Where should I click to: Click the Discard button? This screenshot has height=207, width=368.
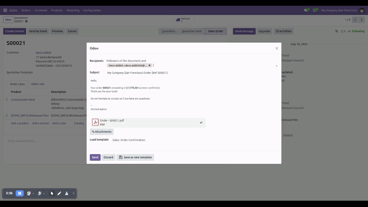[x=108, y=157]
